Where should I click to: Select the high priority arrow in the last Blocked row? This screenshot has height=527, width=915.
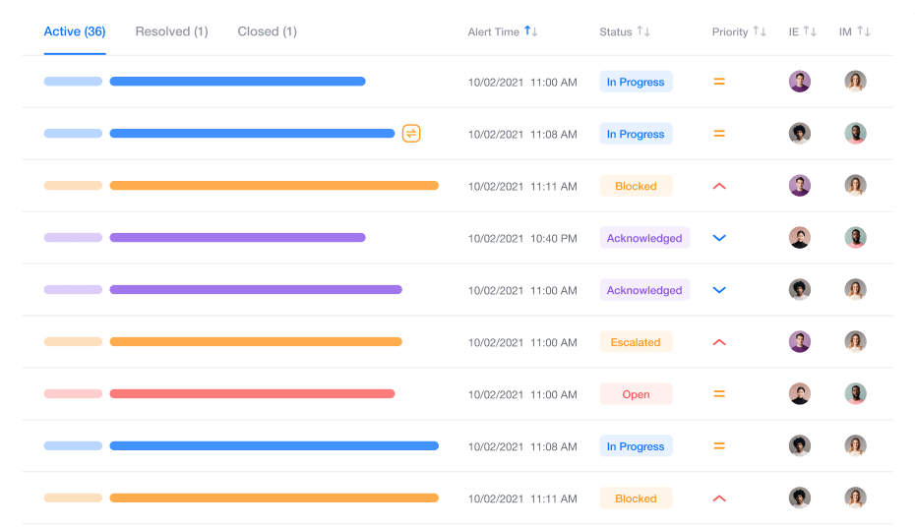[719, 498]
